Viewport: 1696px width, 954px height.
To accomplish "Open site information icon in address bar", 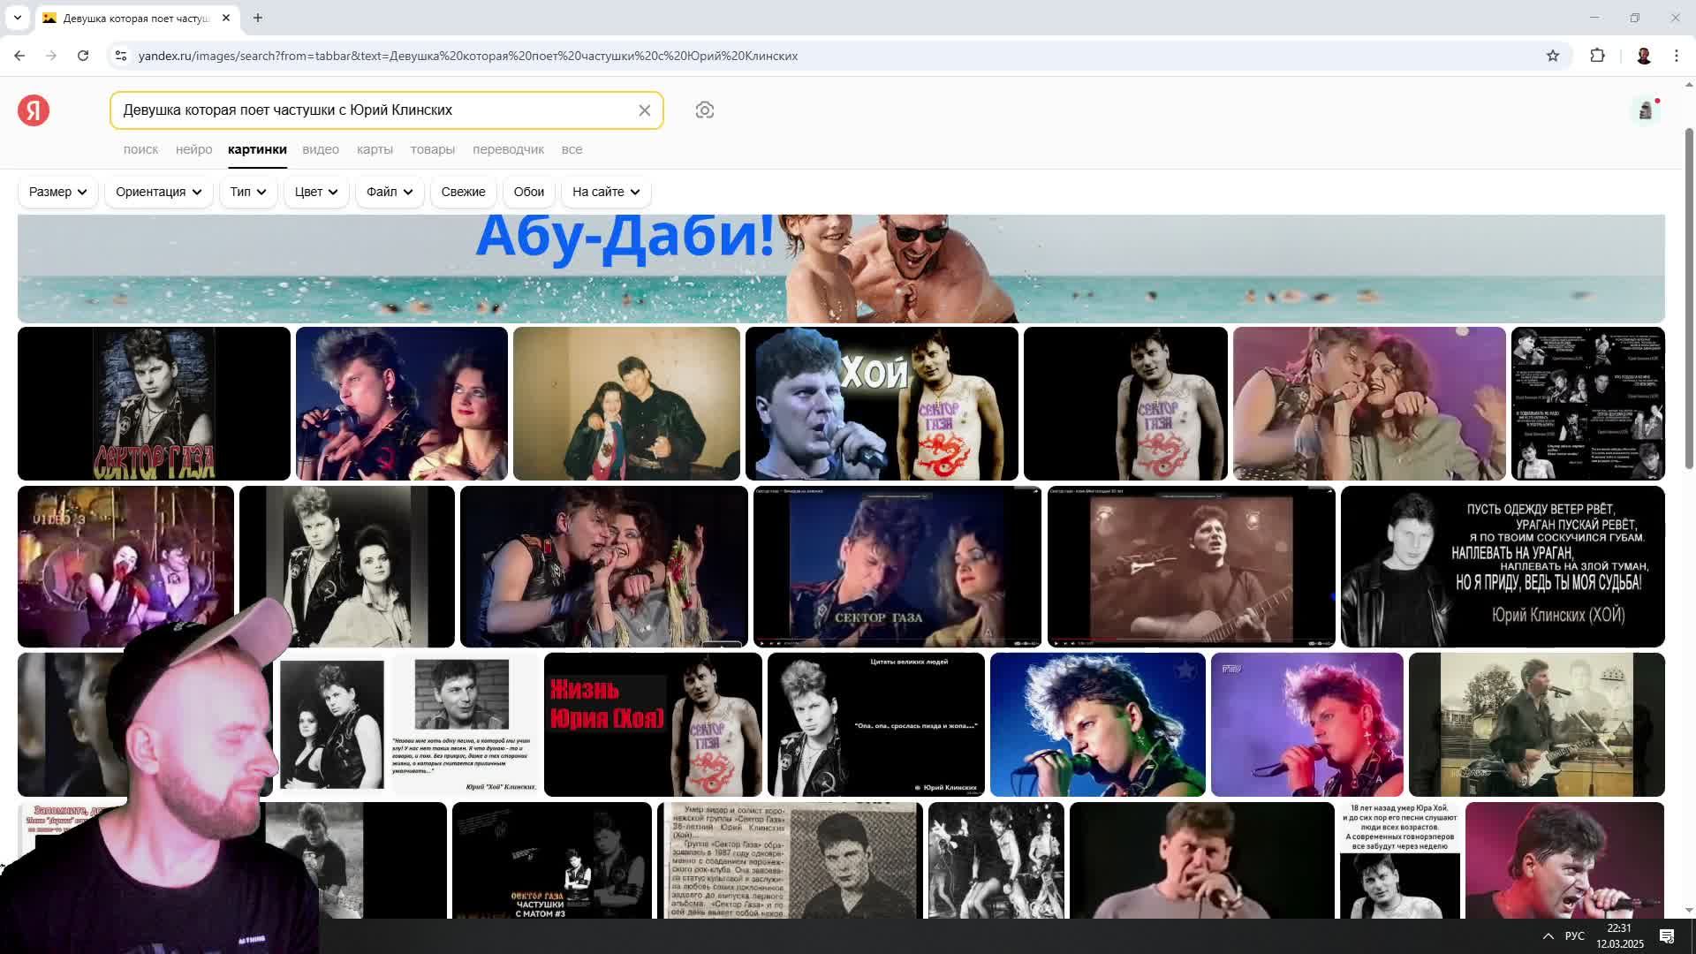I will click(x=121, y=56).
